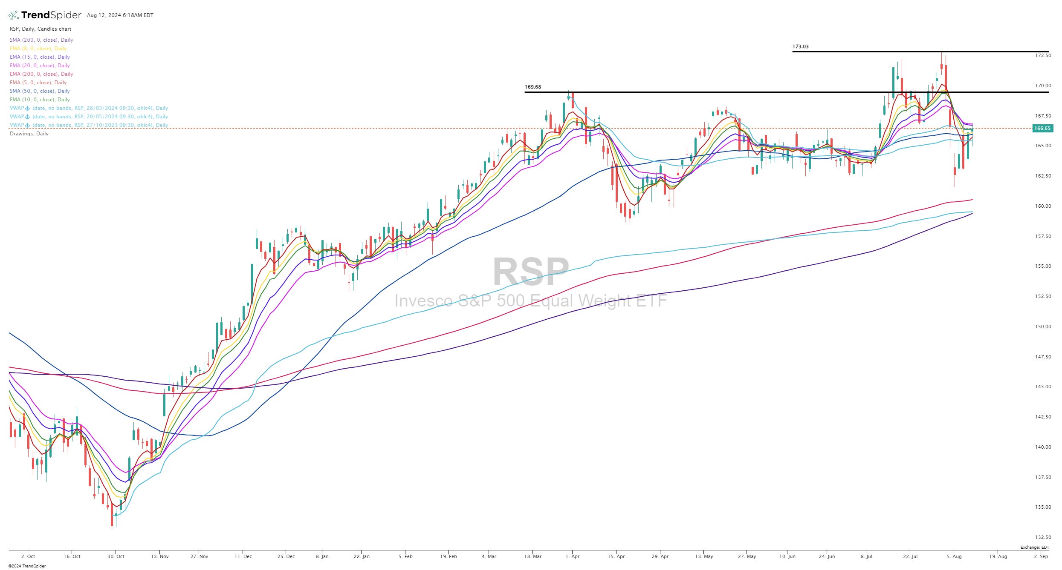Select the EMA (8, 0, close) legend entry
The width and height of the screenshot is (1062, 570).
(x=38, y=49)
